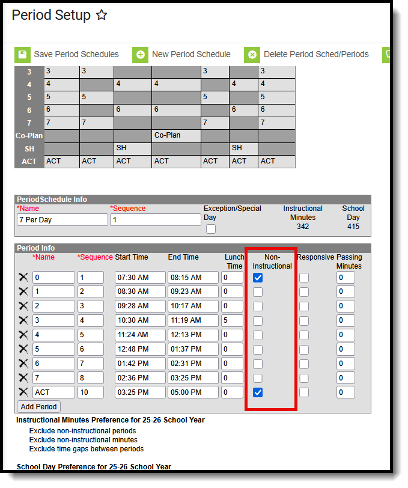
Task: Check Non-Instructional for the 08:30 AM period
Action: (258, 292)
